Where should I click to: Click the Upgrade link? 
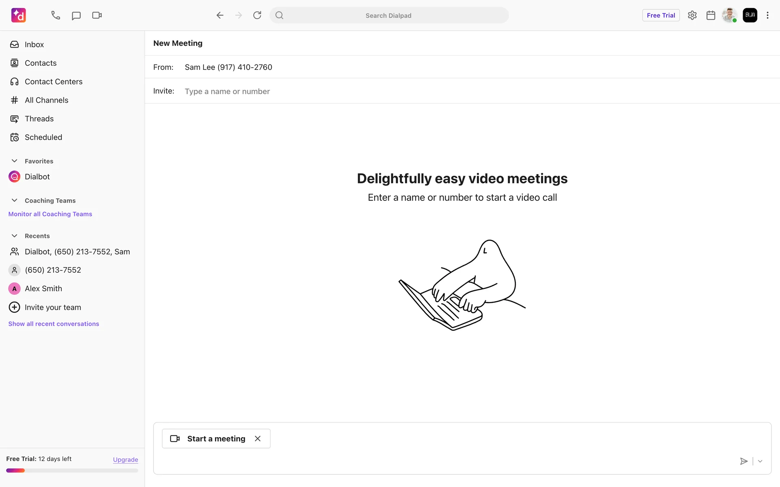point(125,459)
